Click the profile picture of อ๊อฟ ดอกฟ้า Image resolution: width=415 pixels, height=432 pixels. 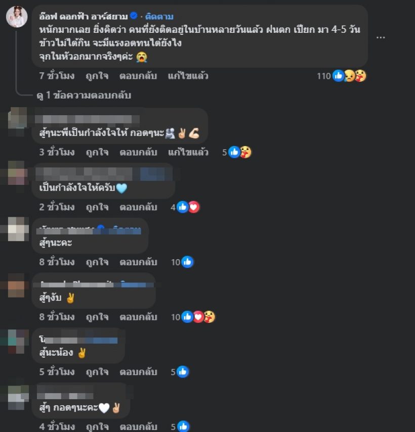17,17
